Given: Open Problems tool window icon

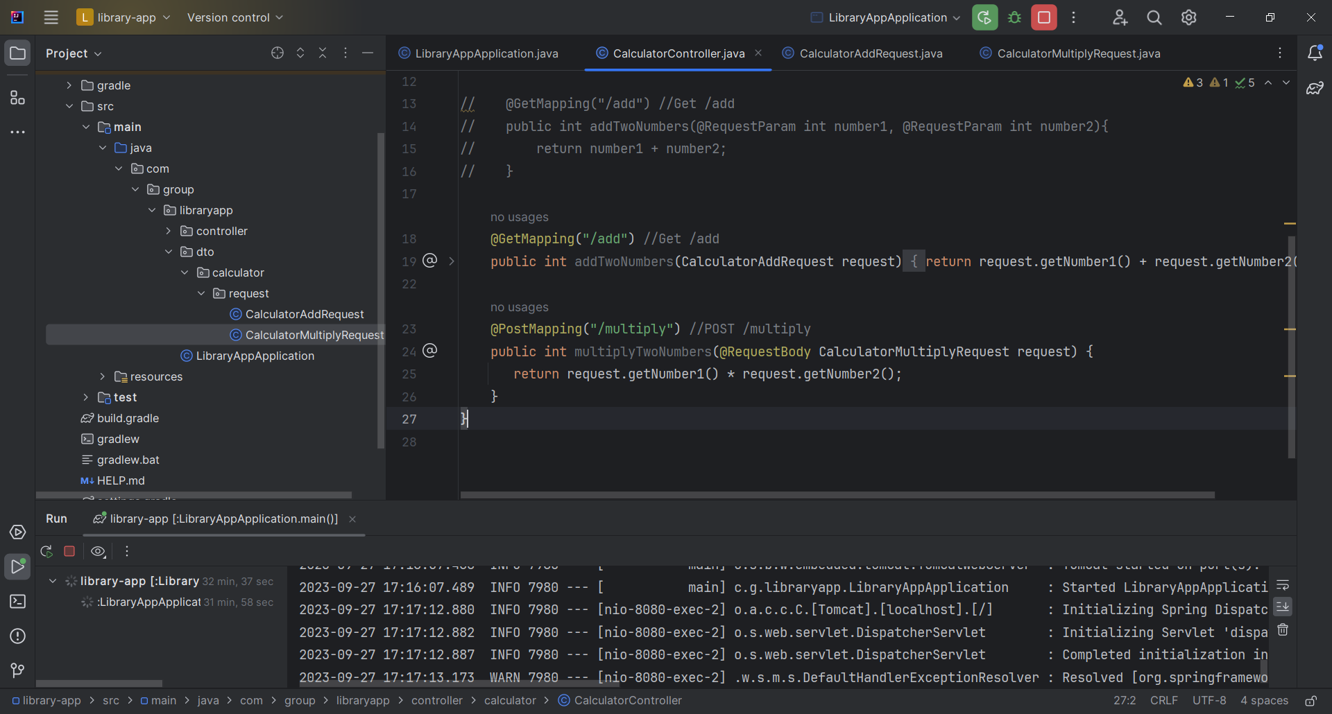Looking at the screenshot, I should click(x=18, y=636).
